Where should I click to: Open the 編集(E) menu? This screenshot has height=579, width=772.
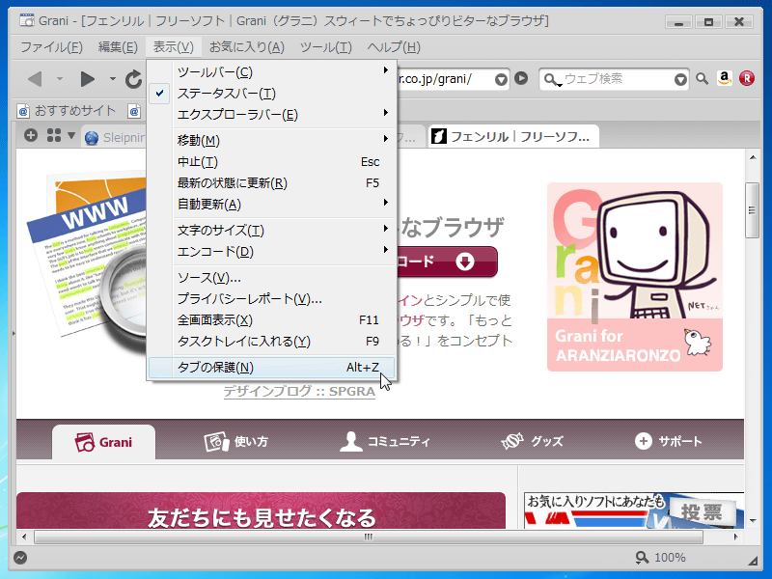(118, 47)
